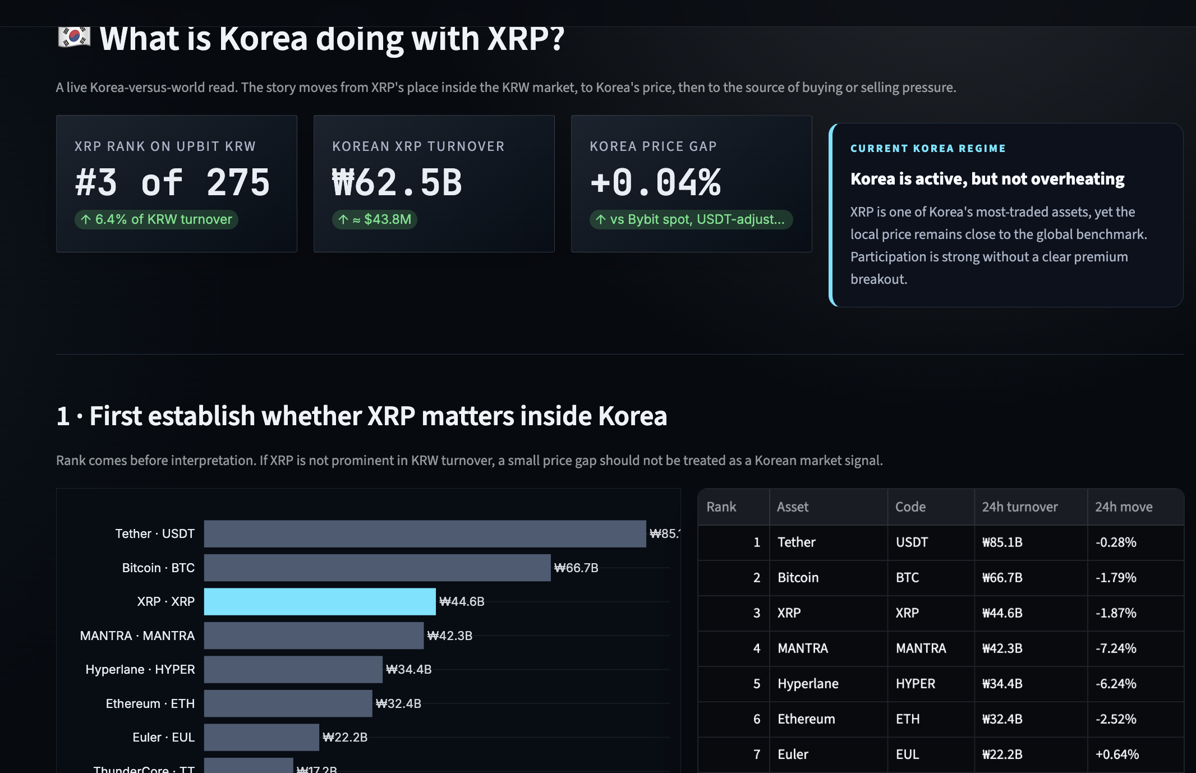Click the "XRP RANK ON UPBIT KRW" card label
The height and width of the screenshot is (773, 1196).
coord(165,146)
